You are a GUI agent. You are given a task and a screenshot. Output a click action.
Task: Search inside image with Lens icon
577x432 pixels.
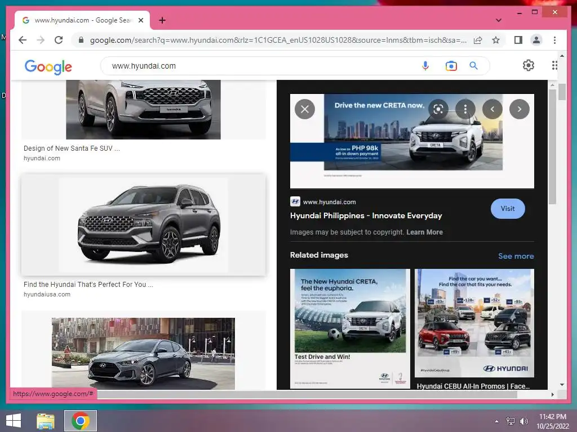pos(438,109)
